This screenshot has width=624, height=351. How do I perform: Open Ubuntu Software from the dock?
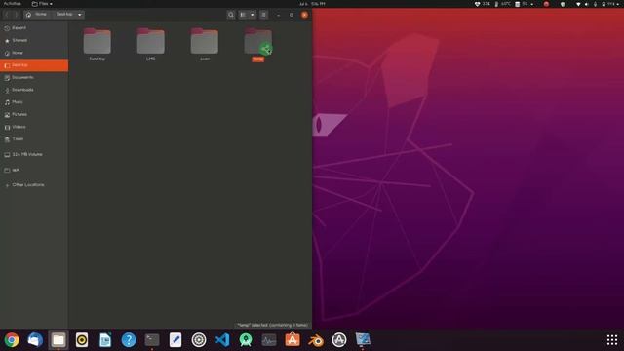tap(292, 340)
